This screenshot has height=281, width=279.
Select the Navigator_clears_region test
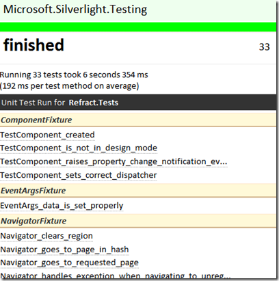46,236
